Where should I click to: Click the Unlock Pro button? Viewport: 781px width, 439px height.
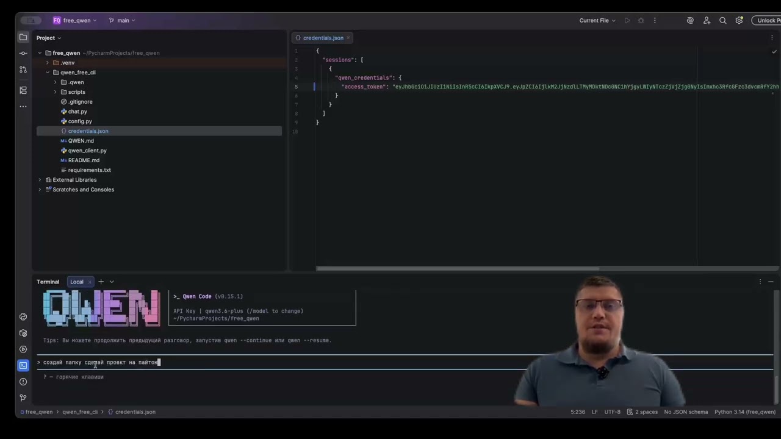[x=767, y=20]
